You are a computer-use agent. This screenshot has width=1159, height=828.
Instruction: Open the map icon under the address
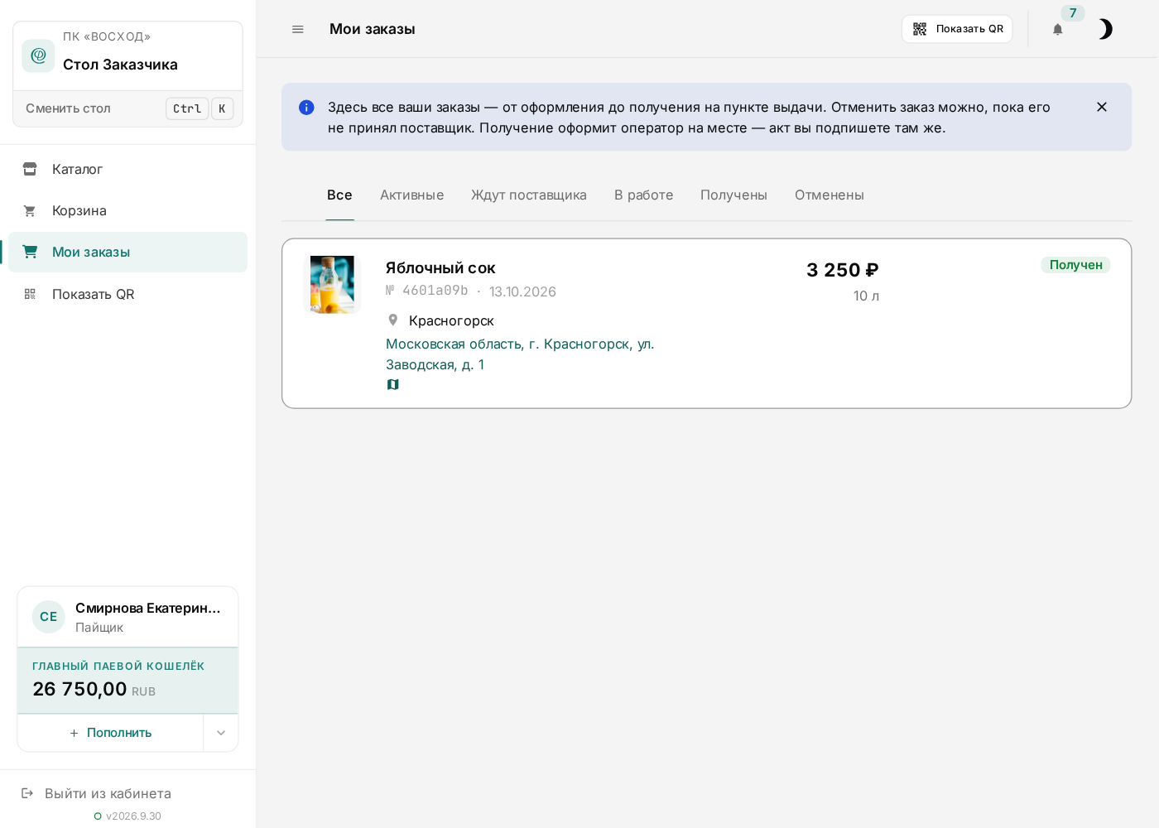(393, 384)
